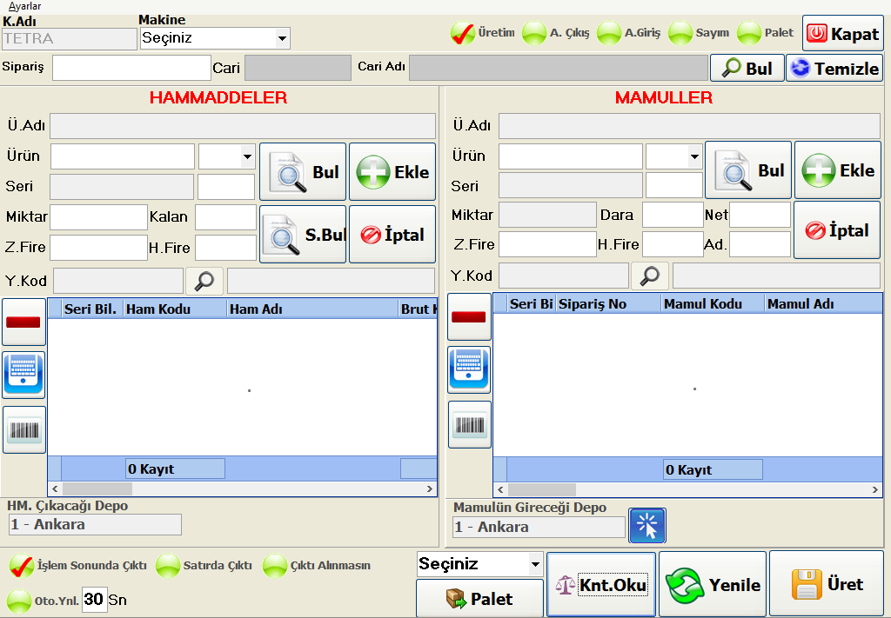Click barcode icon in Hammaddeler panel
This screenshot has height=618, width=891.
[x=23, y=430]
